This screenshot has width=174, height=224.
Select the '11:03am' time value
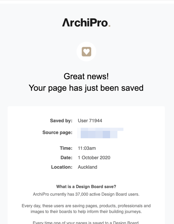tap(87, 148)
